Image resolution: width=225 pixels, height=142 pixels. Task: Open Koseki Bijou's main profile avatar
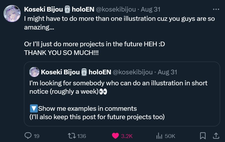12,14
